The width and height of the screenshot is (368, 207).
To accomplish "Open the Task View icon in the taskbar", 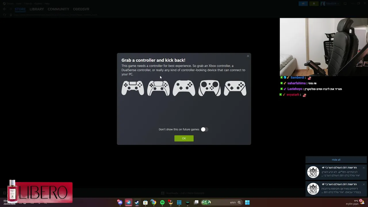I will 196,202.
